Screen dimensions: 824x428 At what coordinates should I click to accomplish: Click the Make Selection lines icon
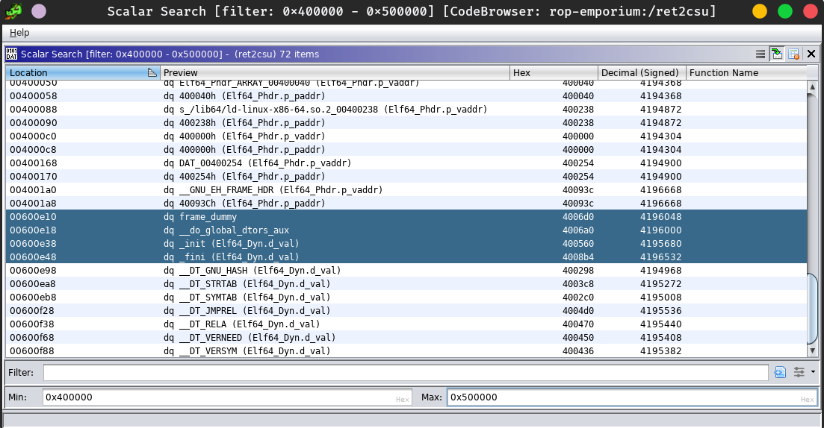point(761,54)
